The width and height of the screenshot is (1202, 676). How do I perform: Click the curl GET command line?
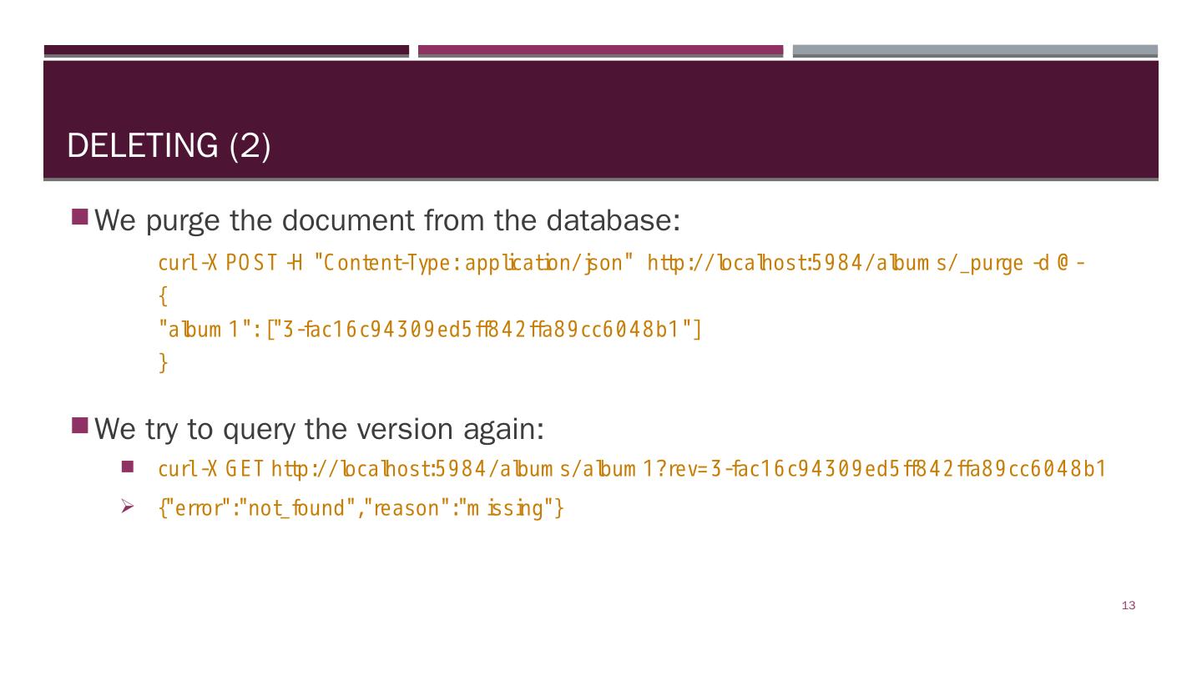click(632, 468)
